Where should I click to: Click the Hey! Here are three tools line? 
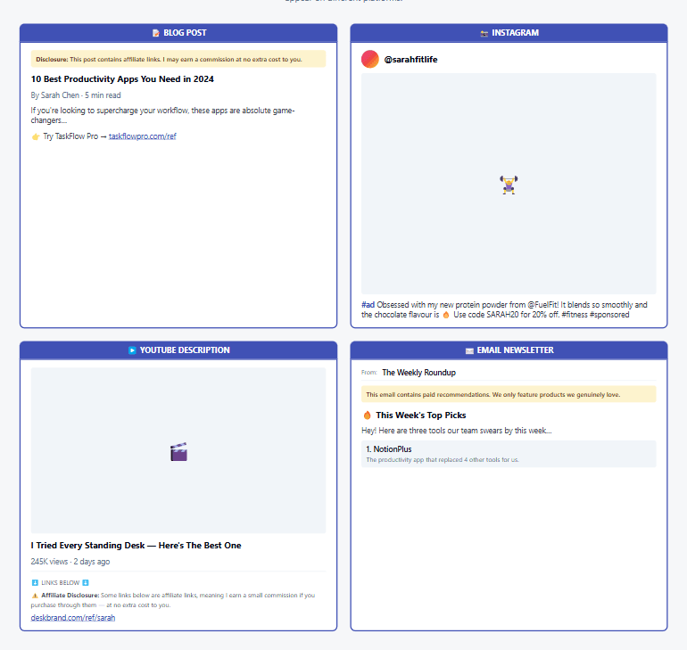point(456,431)
